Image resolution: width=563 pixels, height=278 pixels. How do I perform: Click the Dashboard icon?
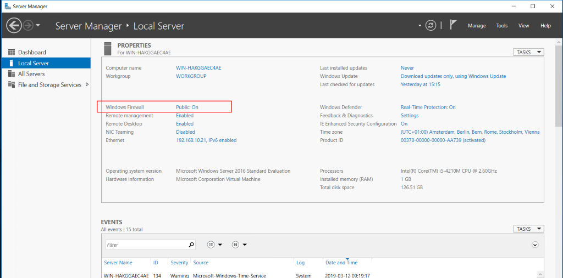12,52
